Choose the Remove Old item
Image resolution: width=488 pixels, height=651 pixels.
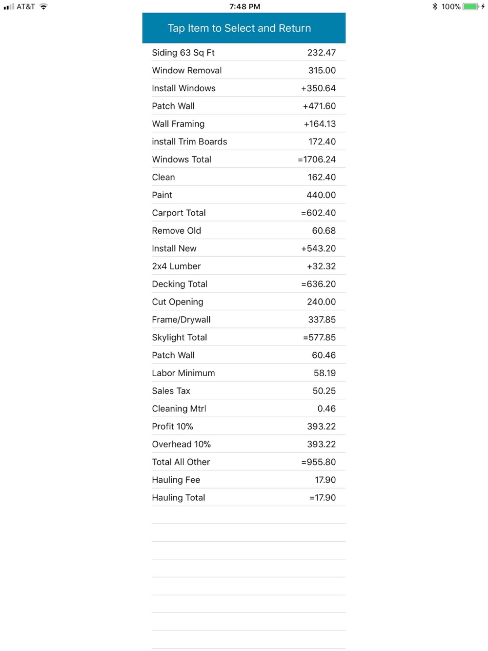click(244, 230)
